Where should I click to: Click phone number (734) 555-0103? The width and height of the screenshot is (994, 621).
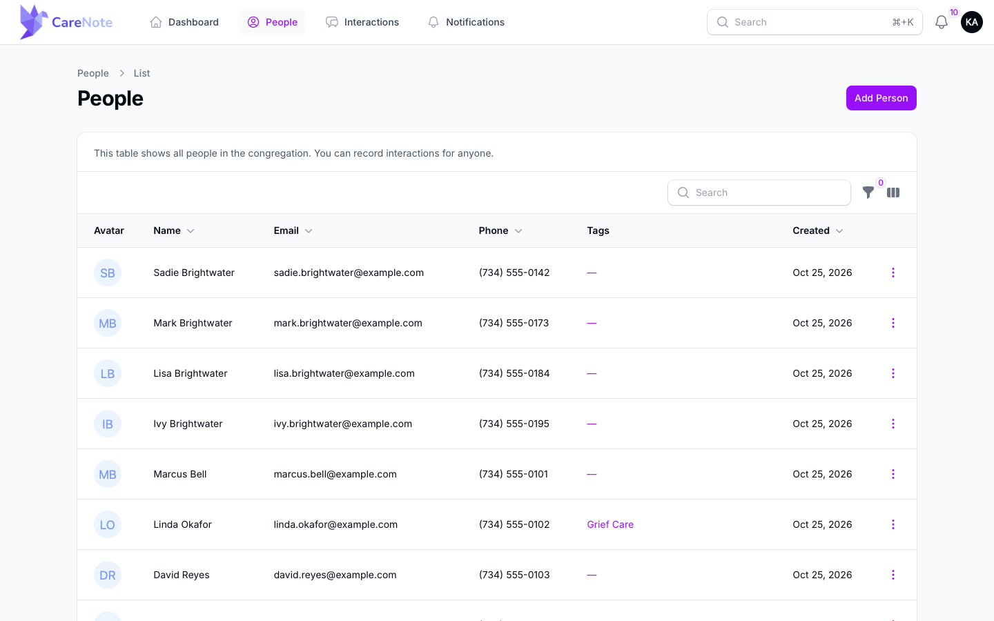click(514, 575)
